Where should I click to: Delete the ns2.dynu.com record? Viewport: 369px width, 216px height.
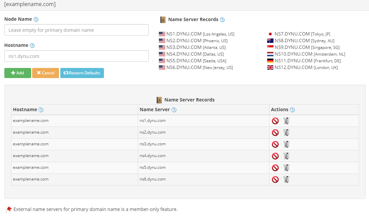coord(287,133)
